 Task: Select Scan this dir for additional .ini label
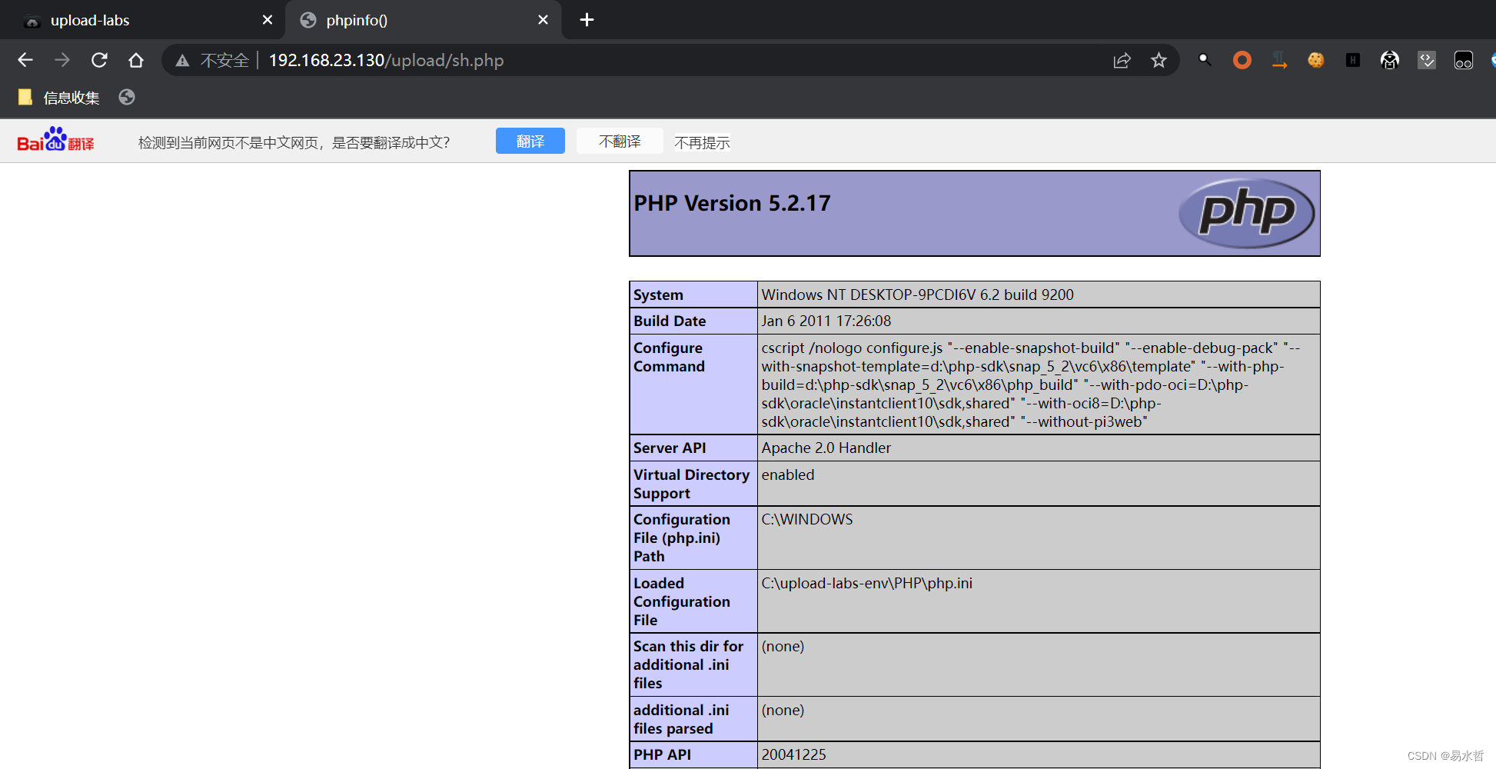[693, 665]
